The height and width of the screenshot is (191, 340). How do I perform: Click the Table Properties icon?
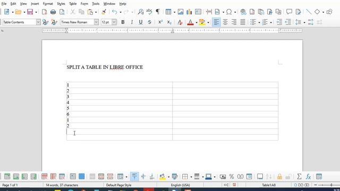point(319,177)
